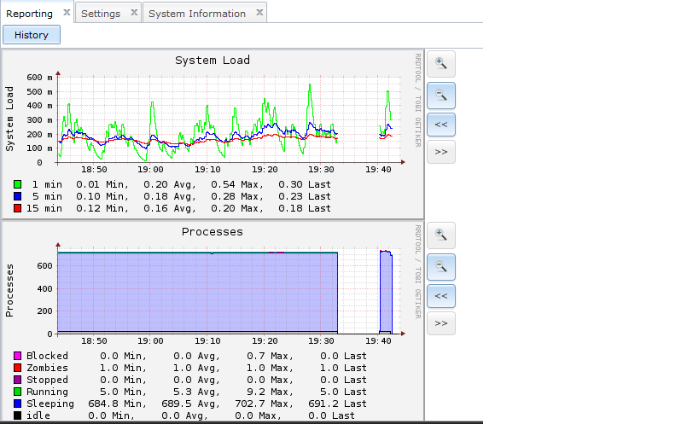Click the 'Stopped' legend label
The width and height of the screenshot is (699, 424).
(x=47, y=380)
